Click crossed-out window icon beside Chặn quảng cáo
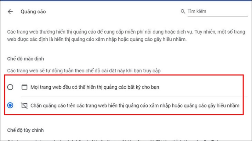 (x=25, y=106)
